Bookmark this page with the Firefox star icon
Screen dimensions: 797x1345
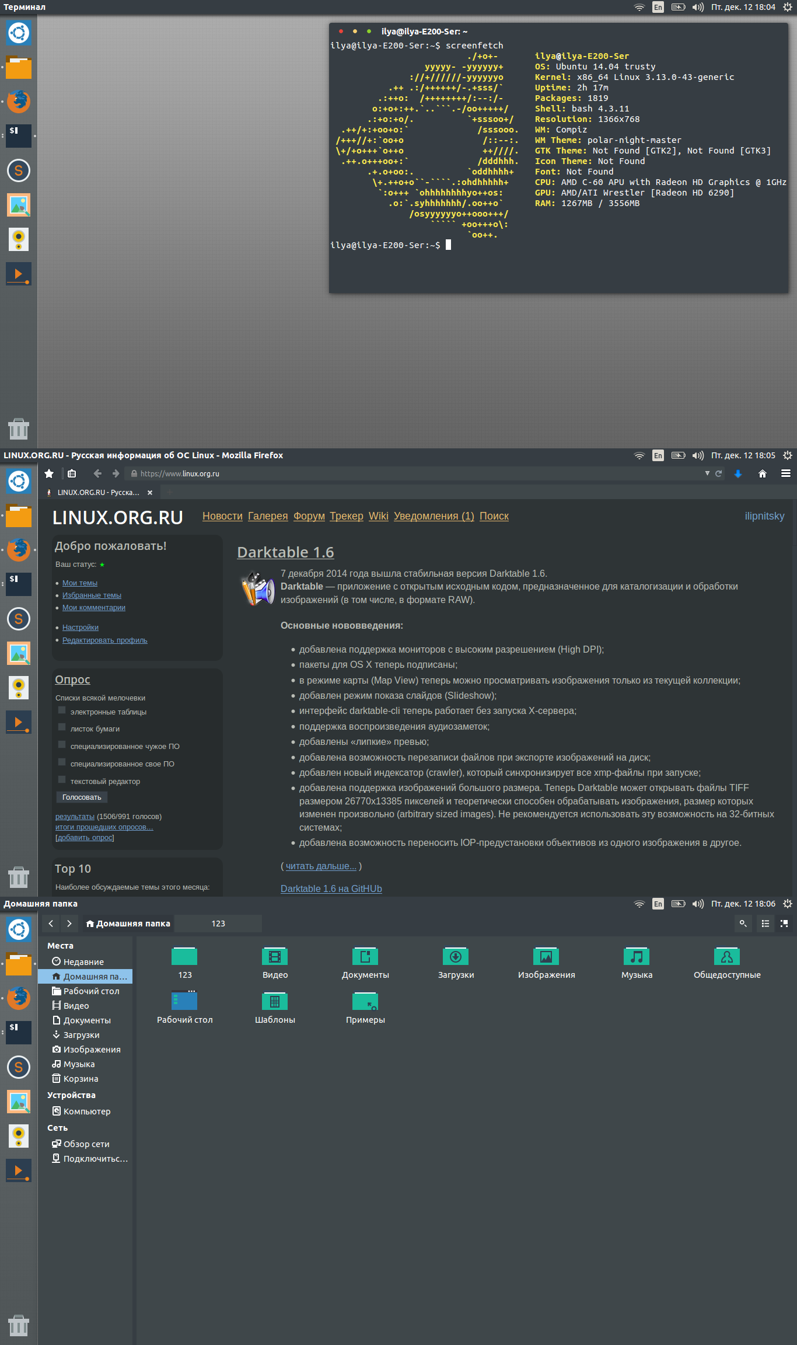(49, 473)
